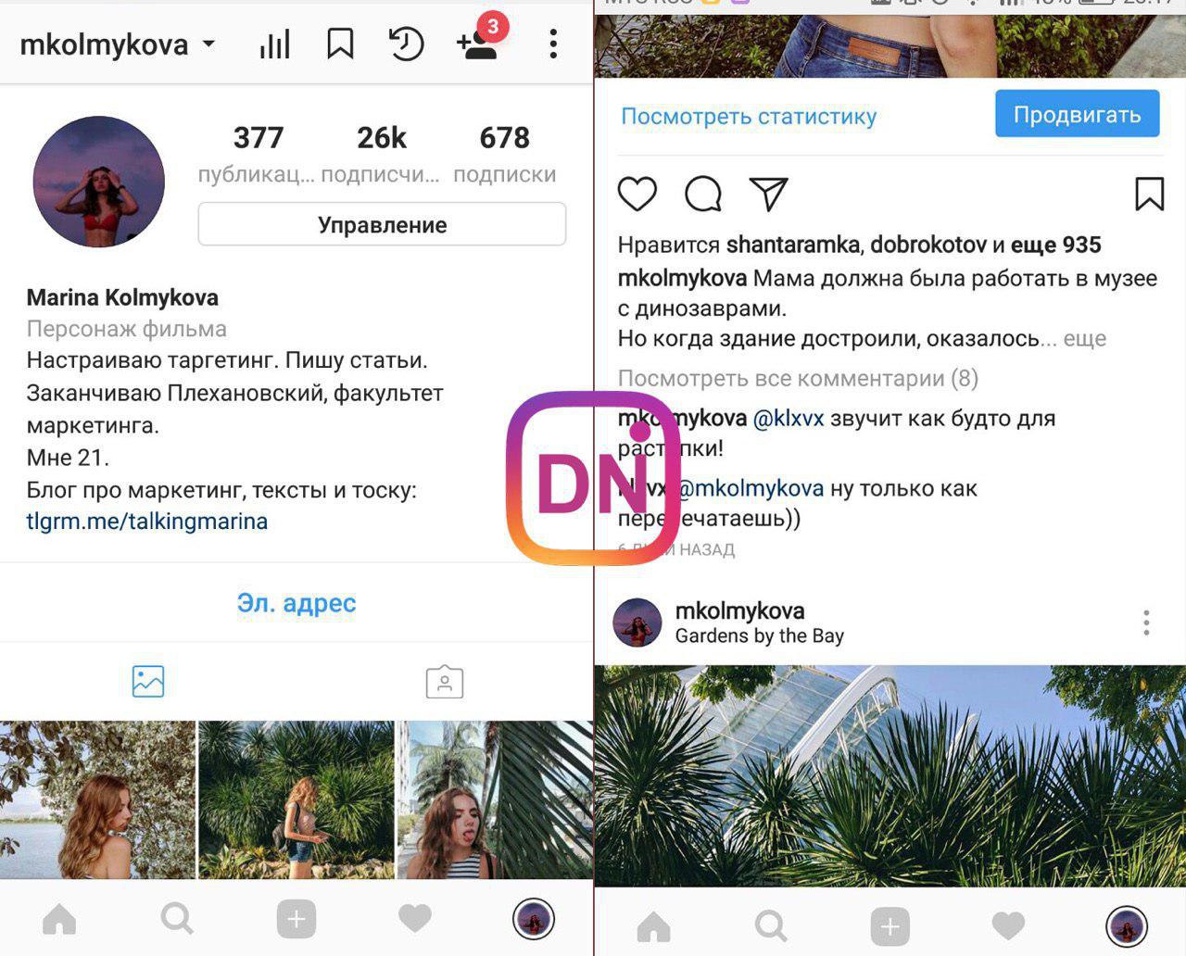
Task: Open Посмотреть статистику link
Action: (x=749, y=116)
